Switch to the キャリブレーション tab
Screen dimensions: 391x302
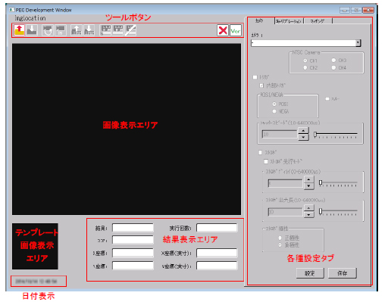pos(289,21)
